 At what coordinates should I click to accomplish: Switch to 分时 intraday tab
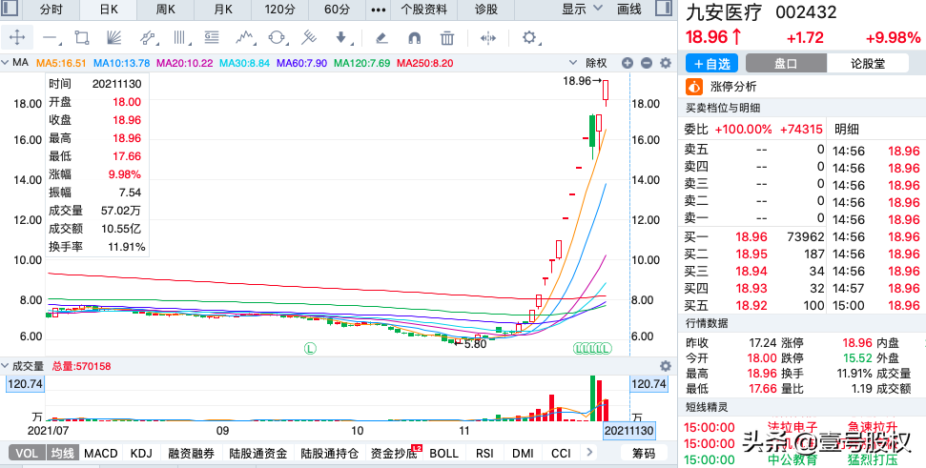(x=51, y=10)
